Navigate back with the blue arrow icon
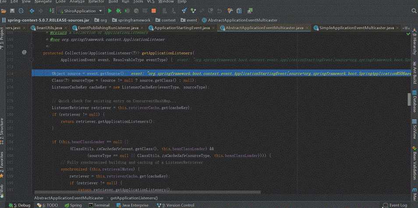 tap(32, 11)
